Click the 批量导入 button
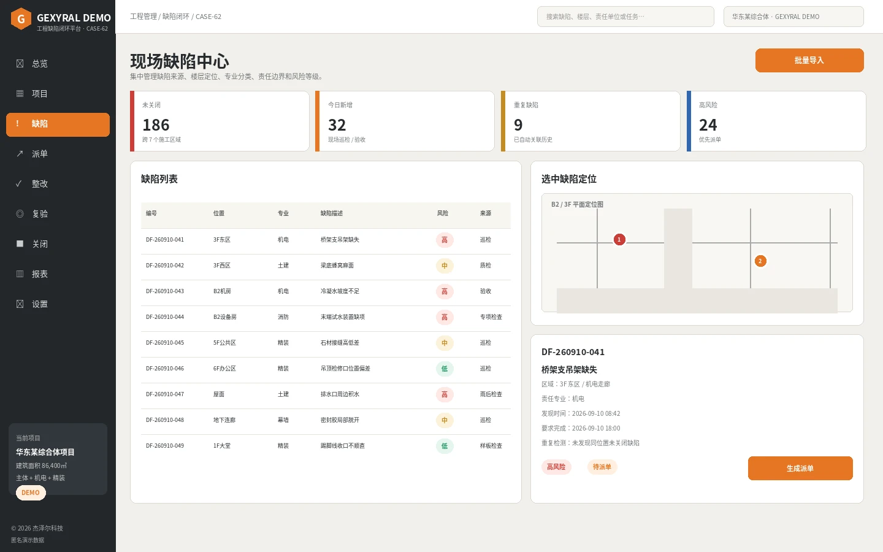883x552 pixels. point(809,60)
